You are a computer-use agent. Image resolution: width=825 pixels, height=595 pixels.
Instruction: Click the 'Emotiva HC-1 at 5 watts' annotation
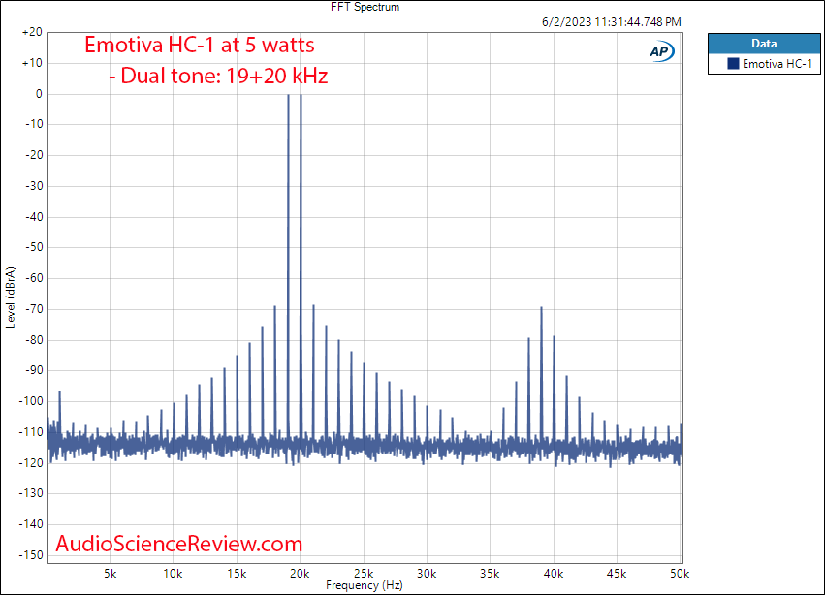click(x=200, y=45)
